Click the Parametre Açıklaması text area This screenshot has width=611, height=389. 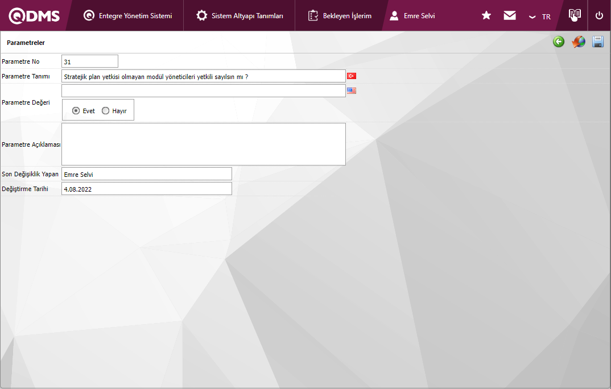204,144
